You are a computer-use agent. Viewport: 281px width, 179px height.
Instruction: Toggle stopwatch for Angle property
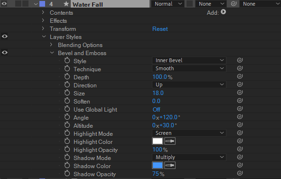pos(67,117)
